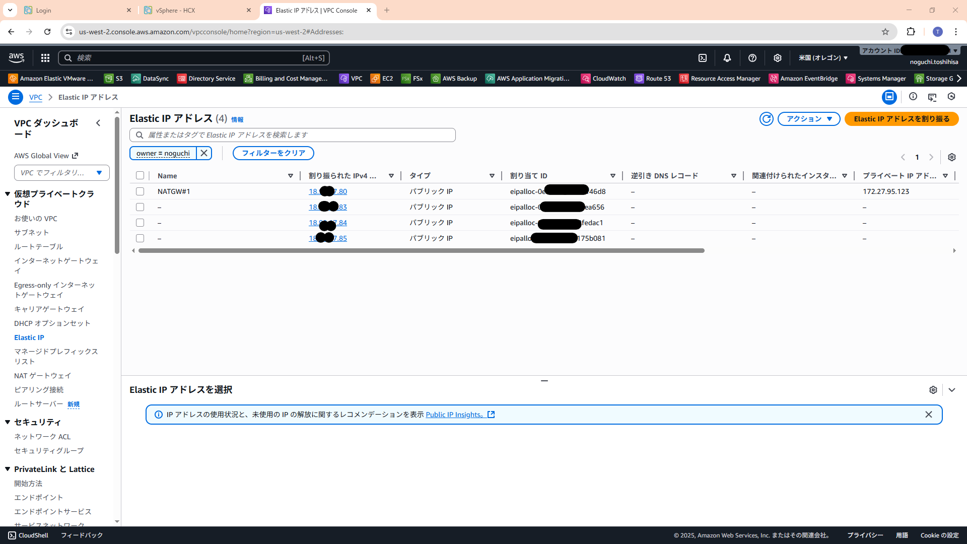This screenshot has width=967, height=544.
Task: Click the Elastic IP search field
Action: [x=297, y=135]
